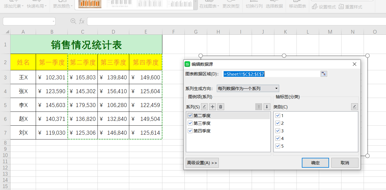Uncheck category 1 checkbox

coord(278,115)
